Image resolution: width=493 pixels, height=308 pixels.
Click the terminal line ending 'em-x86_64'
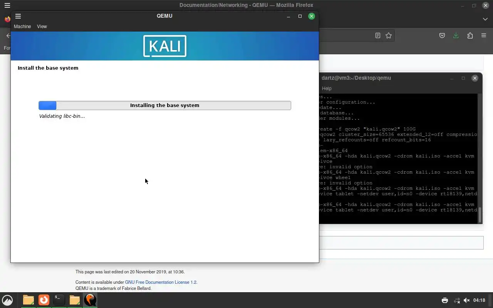coord(334,151)
